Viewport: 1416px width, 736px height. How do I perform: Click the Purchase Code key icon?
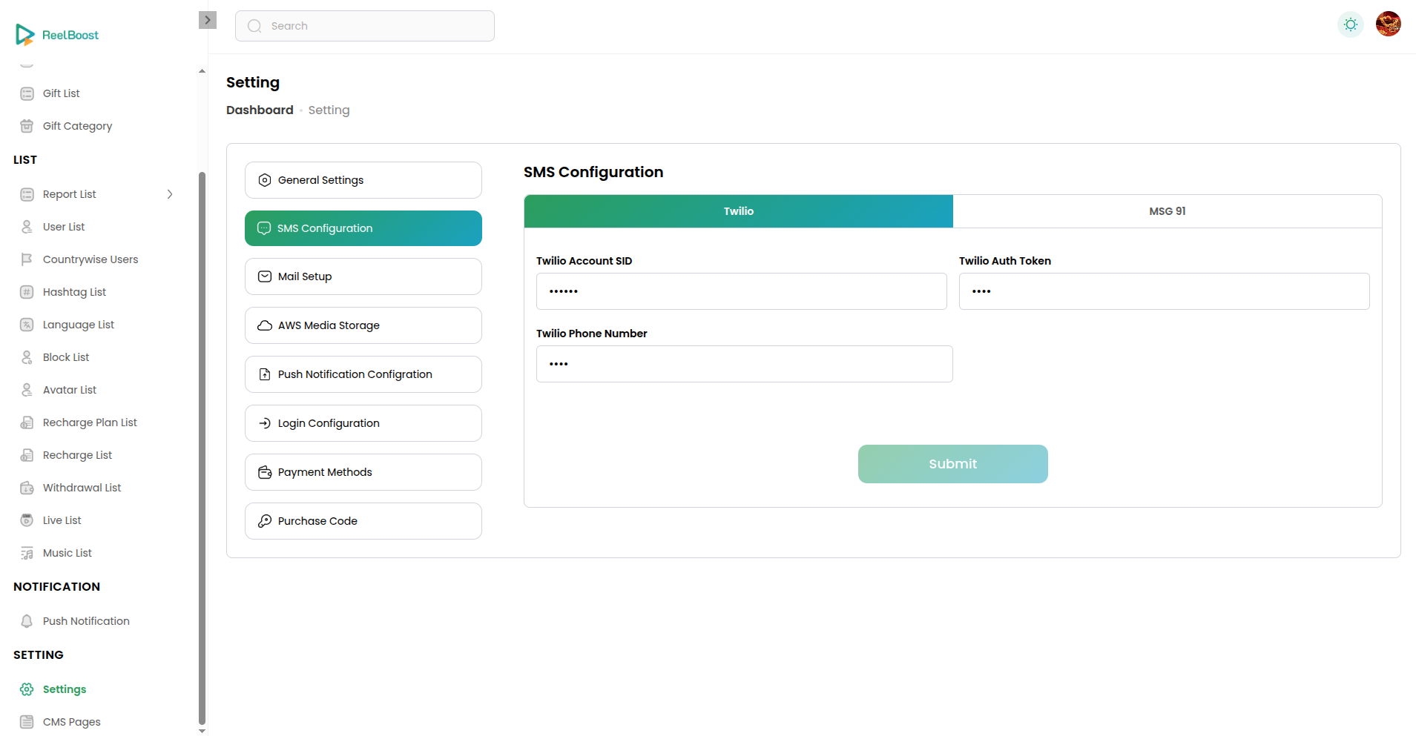click(265, 521)
